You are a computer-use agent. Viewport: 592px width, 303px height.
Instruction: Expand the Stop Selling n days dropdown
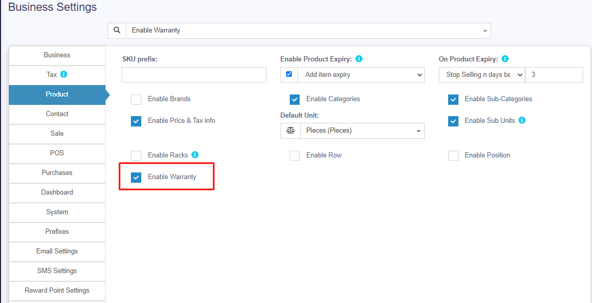pos(482,75)
